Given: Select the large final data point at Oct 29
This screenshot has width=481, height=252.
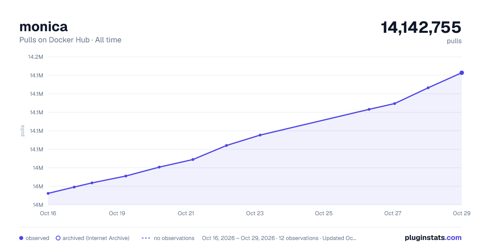Looking at the screenshot, I should click(x=462, y=73).
